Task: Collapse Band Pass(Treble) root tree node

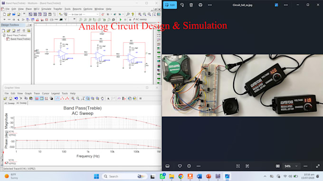Action: (4, 36)
